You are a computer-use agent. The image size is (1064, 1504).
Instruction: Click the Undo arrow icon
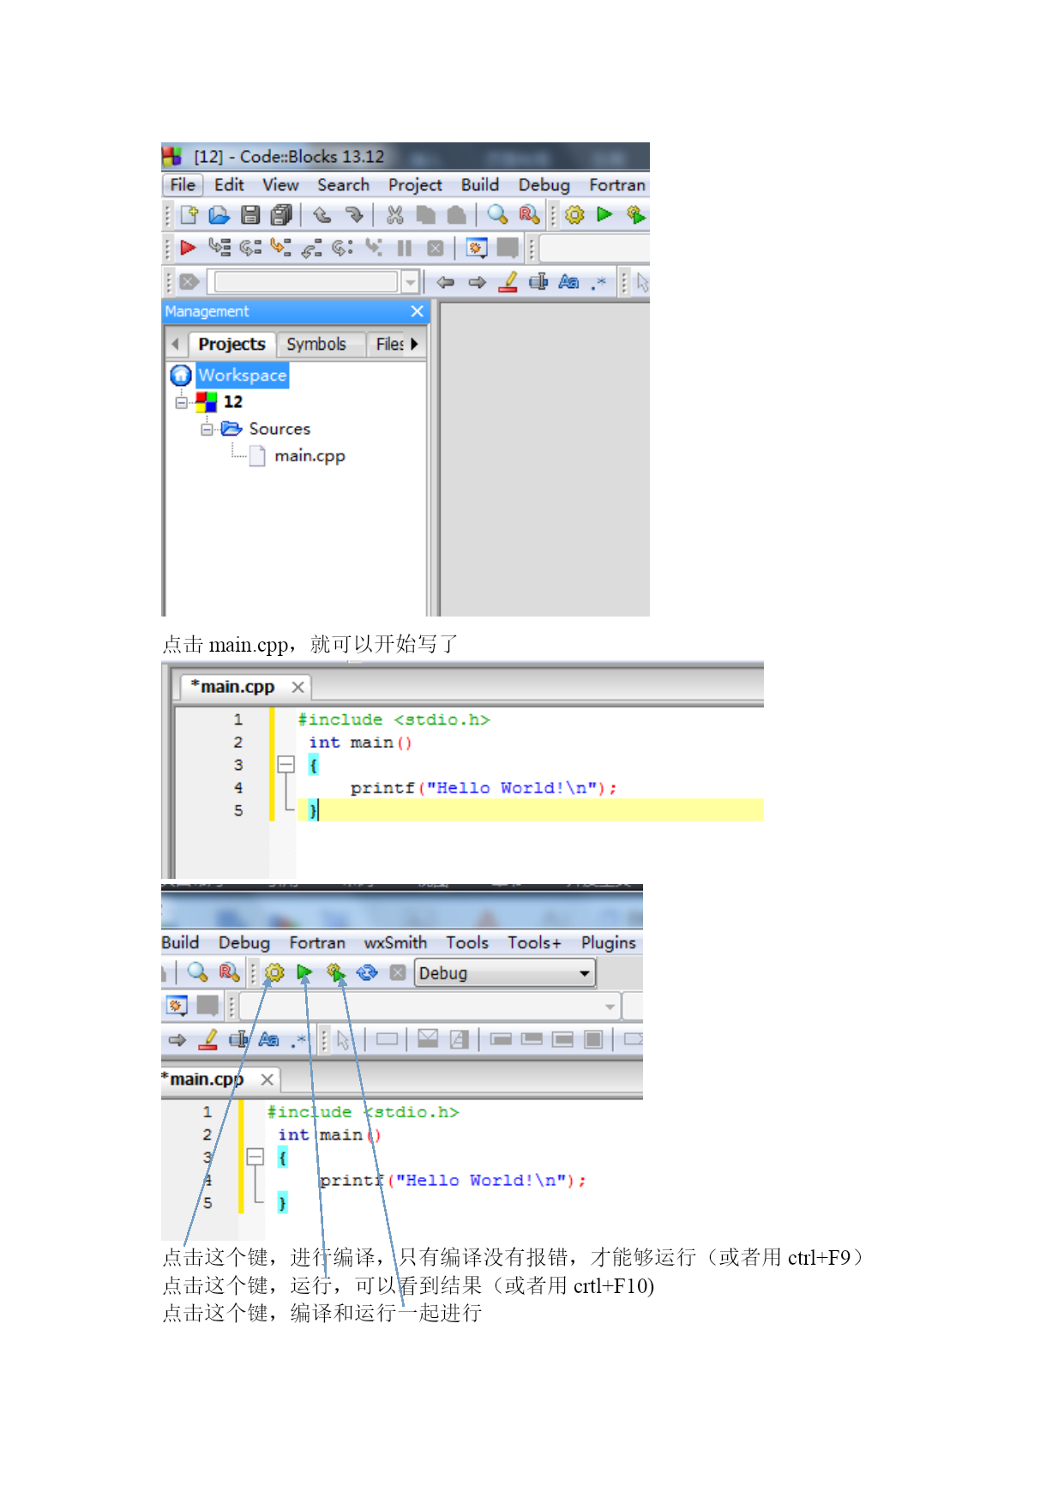tap(322, 214)
